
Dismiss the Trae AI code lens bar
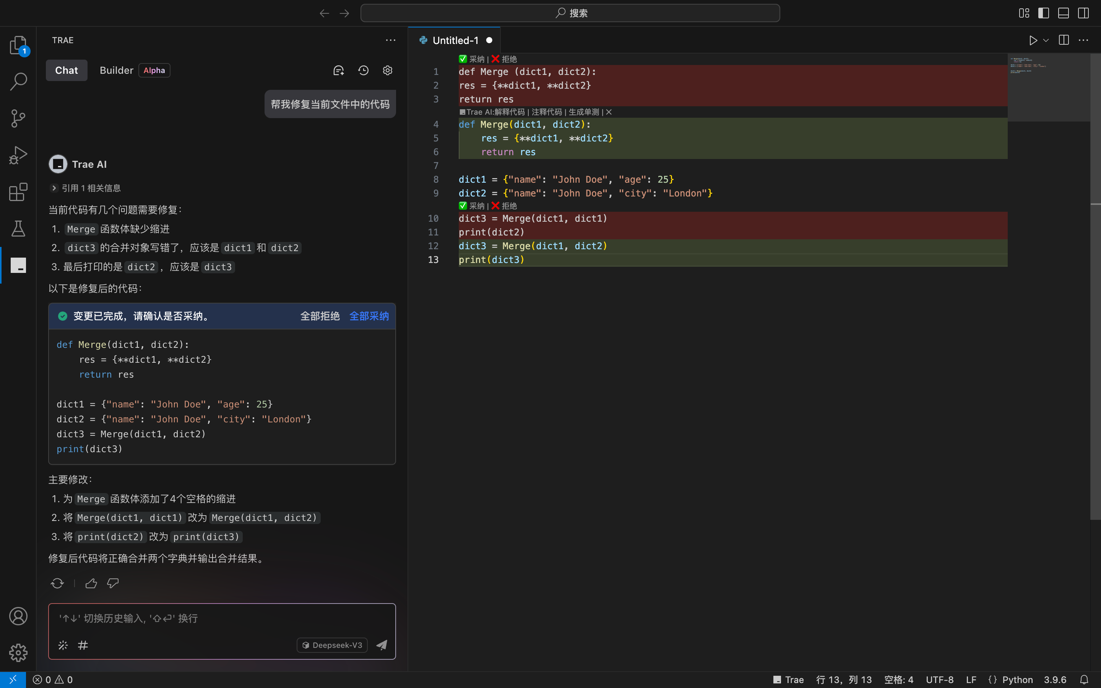point(609,112)
